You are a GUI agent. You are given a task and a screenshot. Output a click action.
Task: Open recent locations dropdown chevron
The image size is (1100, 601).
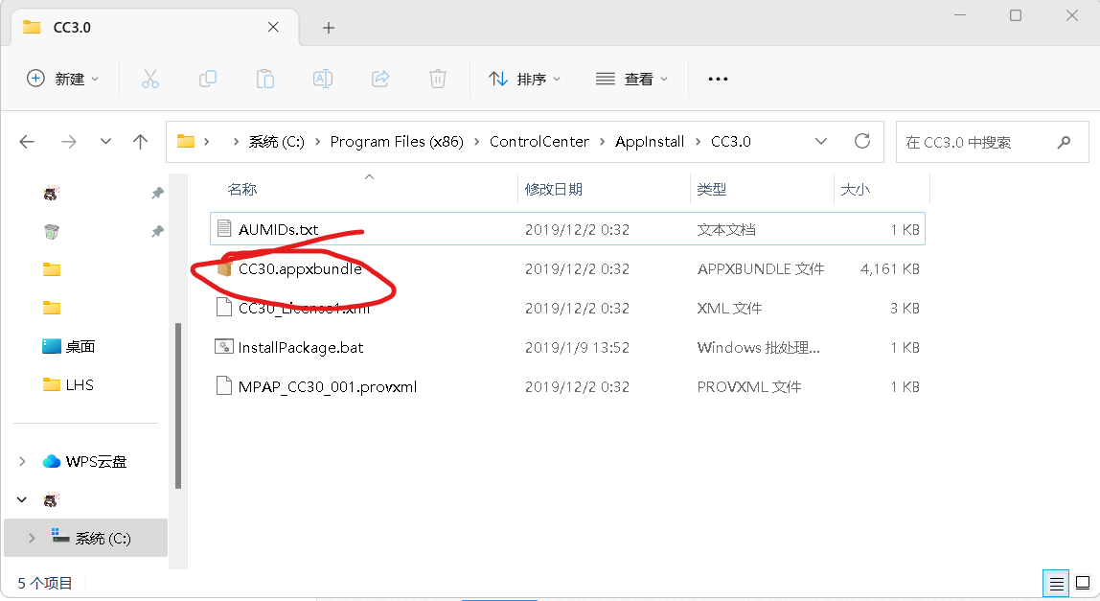[x=105, y=142]
